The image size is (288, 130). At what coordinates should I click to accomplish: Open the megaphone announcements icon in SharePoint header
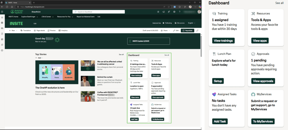(163, 12)
